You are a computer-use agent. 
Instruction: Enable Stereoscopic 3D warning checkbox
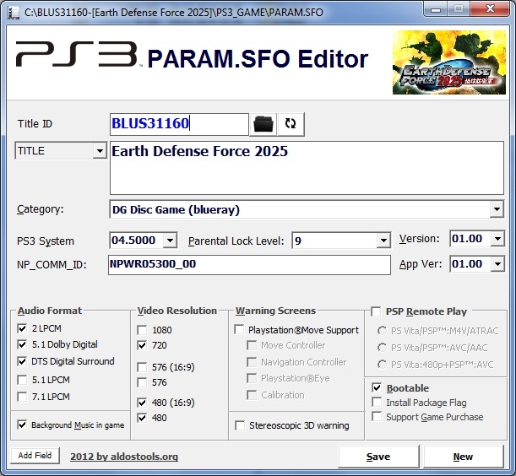pos(240,425)
